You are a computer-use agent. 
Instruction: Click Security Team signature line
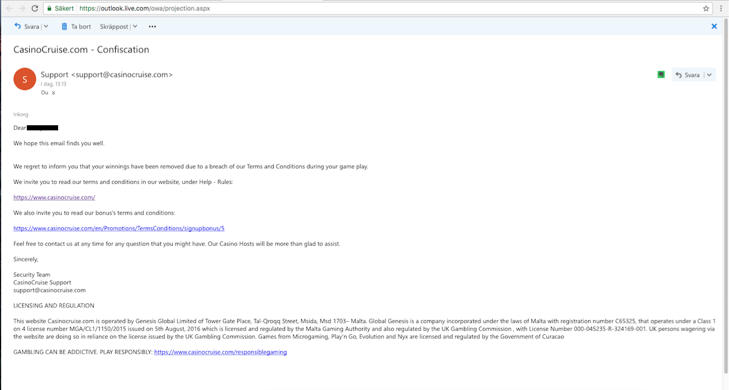click(x=32, y=274)
